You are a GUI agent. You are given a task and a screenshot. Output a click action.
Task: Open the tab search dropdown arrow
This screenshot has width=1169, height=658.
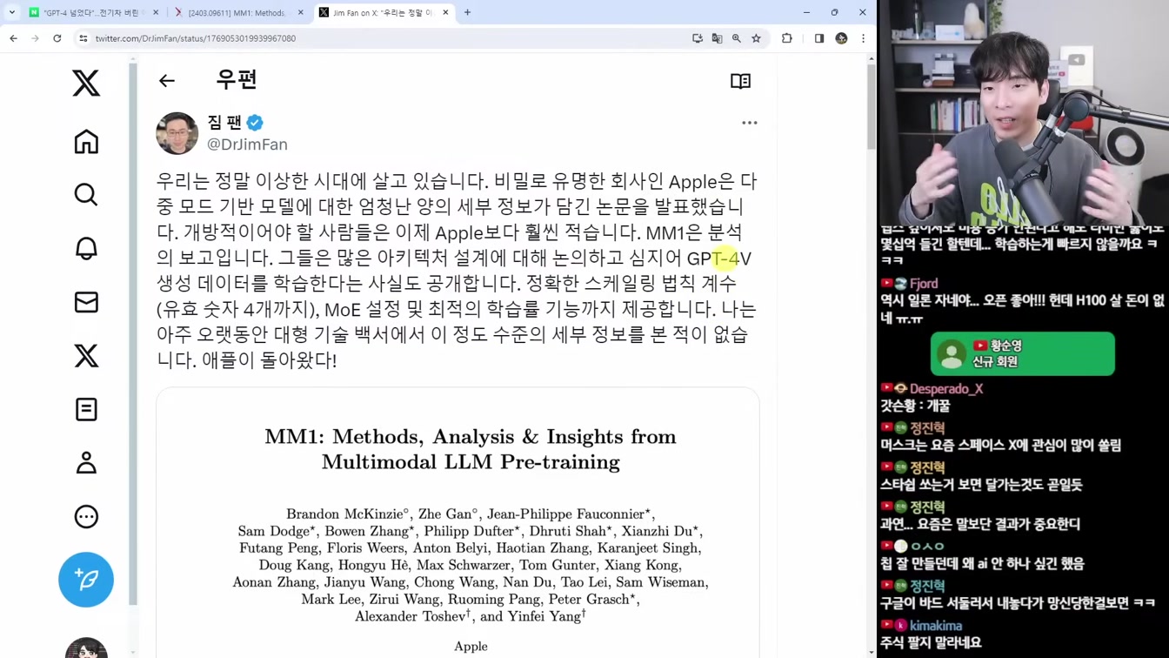tap(12, 12)
